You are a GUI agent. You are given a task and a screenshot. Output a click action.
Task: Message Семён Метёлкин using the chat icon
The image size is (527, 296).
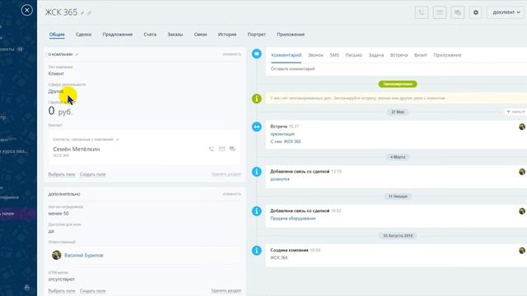(x=232, y=149)
